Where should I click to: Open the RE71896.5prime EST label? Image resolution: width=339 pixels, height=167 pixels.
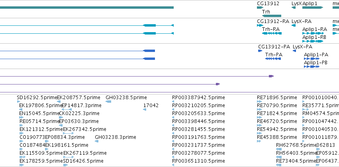click(x=277, y=98)
